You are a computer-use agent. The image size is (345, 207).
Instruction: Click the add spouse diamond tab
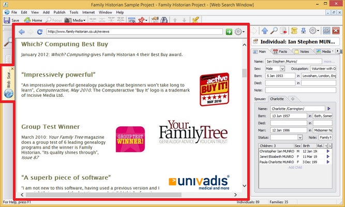tap(293, 99)
